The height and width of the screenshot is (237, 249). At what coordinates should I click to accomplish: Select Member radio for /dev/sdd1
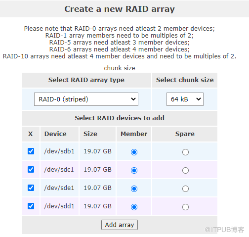[x=134, y=207]
